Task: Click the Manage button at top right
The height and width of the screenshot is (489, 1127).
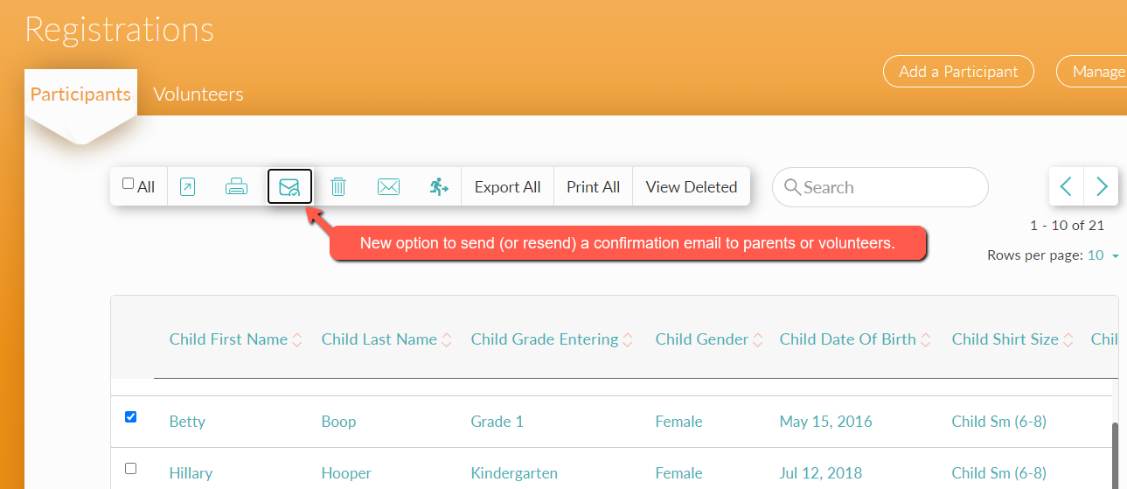Action: coord(1092,72)
